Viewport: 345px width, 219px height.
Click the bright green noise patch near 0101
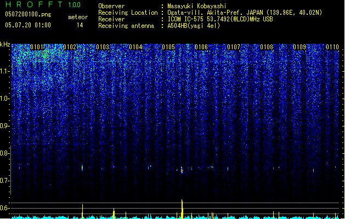46,55
